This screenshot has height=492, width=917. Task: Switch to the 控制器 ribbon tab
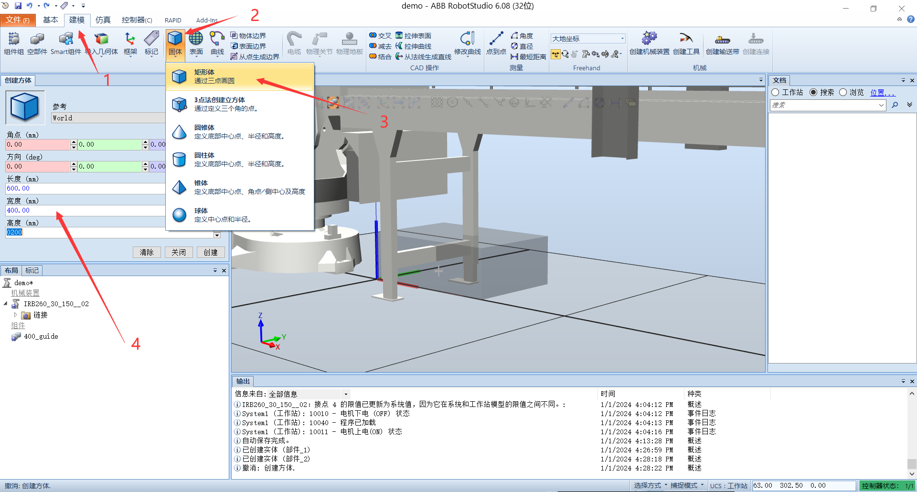click(137, 20)
